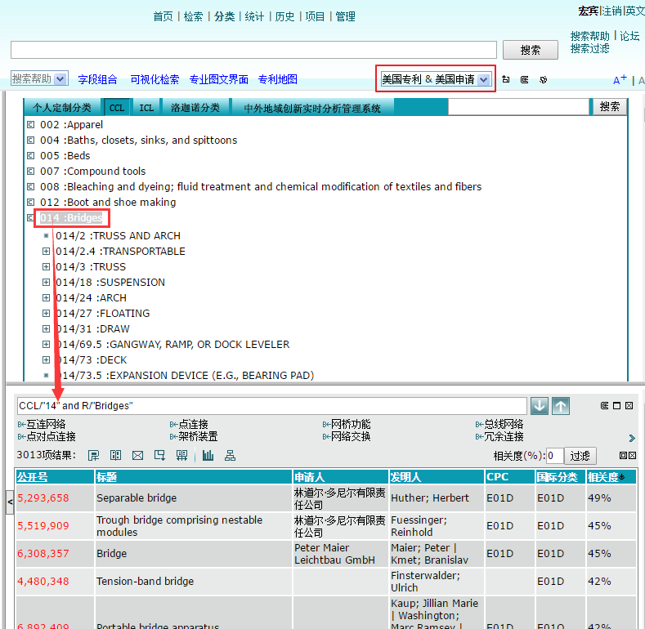The height and width of the screenshot is (629, 645).
Task: Open the bar chart statistics icon in results toolbar
Action: coord(208,455)
